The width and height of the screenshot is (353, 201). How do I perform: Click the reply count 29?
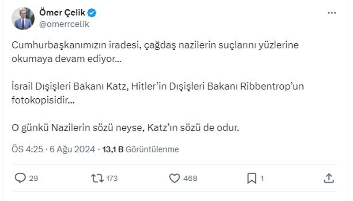34,179
